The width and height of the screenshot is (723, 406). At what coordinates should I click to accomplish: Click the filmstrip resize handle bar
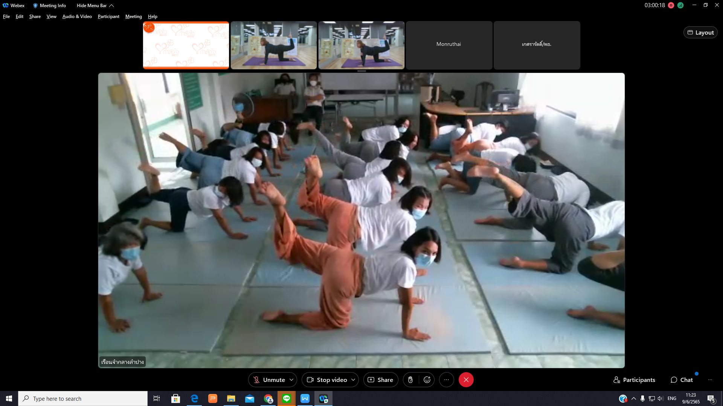[361, 71]
